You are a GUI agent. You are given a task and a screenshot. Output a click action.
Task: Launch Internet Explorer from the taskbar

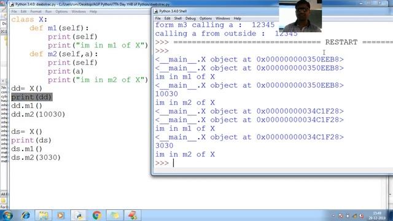click(x=26, y=215)
